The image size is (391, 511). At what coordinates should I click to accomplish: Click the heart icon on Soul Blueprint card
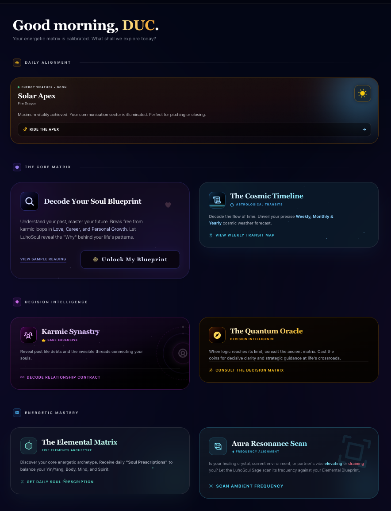pos(168,205)
